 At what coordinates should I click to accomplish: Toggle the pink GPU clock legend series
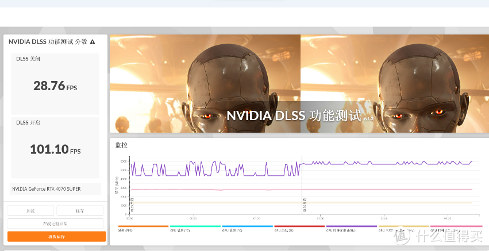click(x=456, y=229)
